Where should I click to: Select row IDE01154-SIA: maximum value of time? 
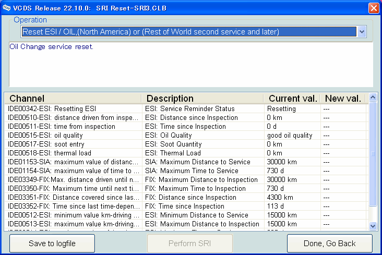click(x=186, y=171)
